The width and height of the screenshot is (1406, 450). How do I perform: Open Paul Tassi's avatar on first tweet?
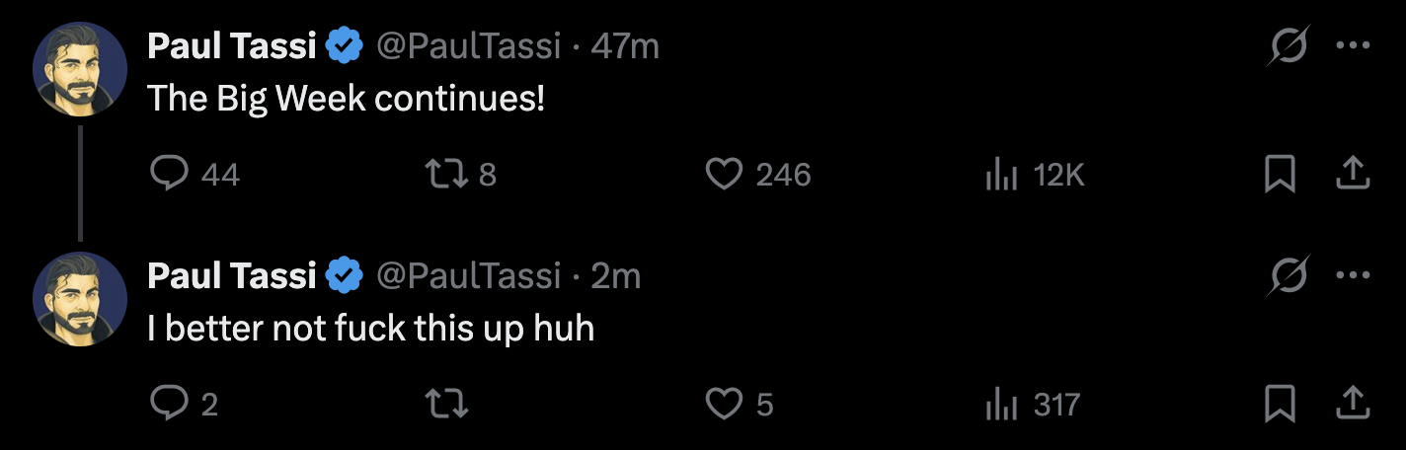80,69
